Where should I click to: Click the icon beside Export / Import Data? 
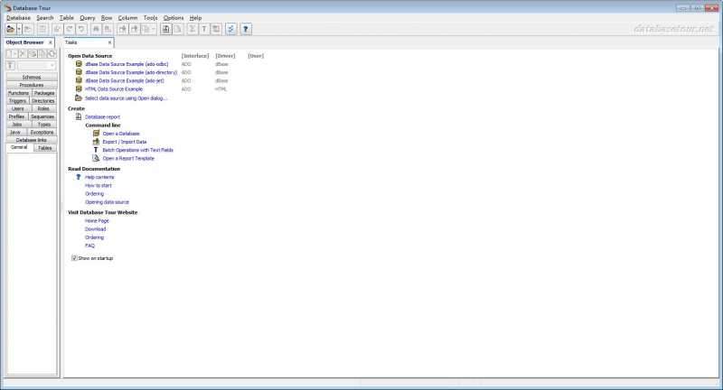pyautogui.click(x=96, y=142)
